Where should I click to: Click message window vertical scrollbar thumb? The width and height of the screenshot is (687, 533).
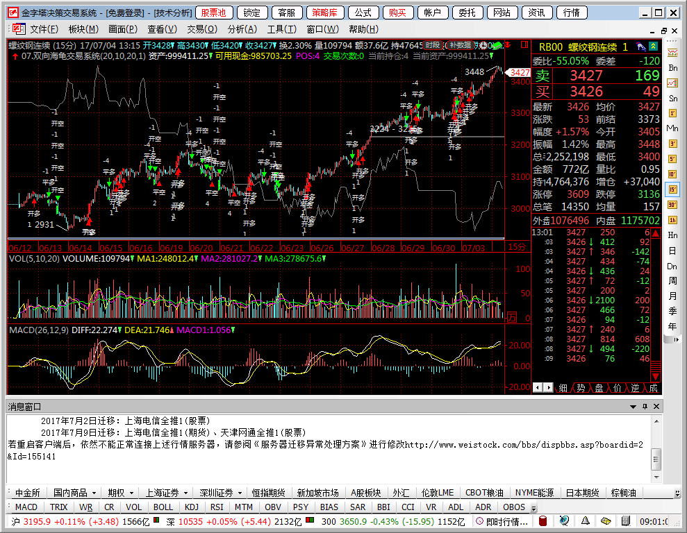656,459
